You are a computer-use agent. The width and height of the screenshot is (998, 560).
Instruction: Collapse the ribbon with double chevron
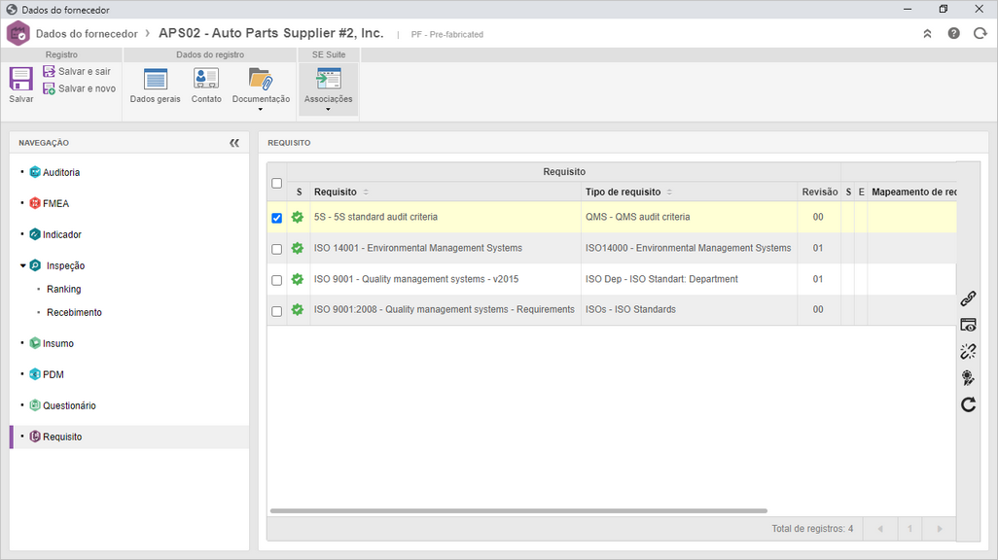pos(927,34)
